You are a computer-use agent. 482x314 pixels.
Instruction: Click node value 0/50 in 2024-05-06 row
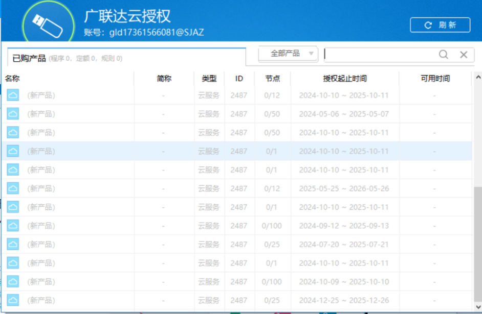(x=272, y=114)
